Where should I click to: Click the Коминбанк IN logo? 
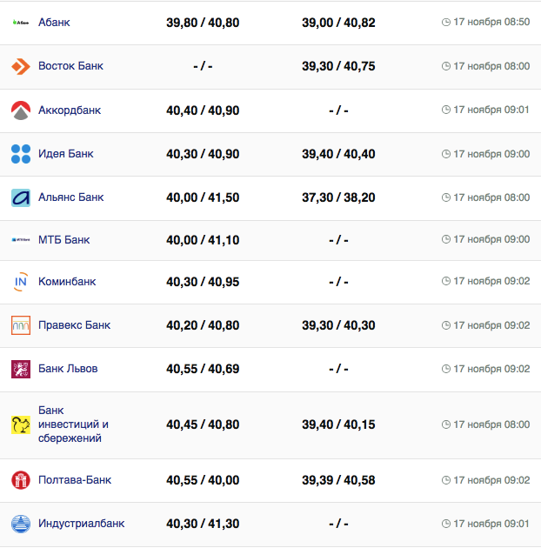pyautogui.click(x=21, y=282)
